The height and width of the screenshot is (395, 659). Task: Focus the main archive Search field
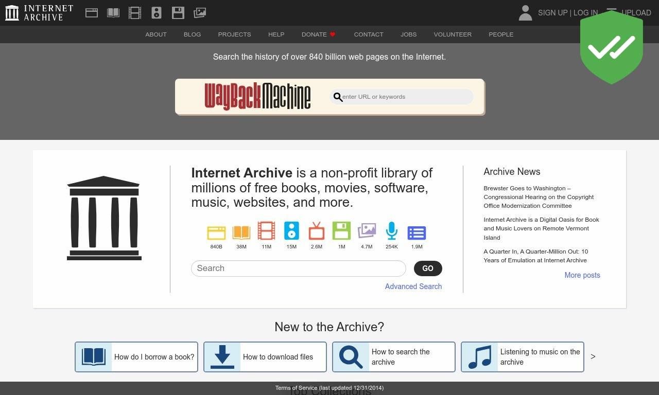pyautogui.click(x=299, y=268)
